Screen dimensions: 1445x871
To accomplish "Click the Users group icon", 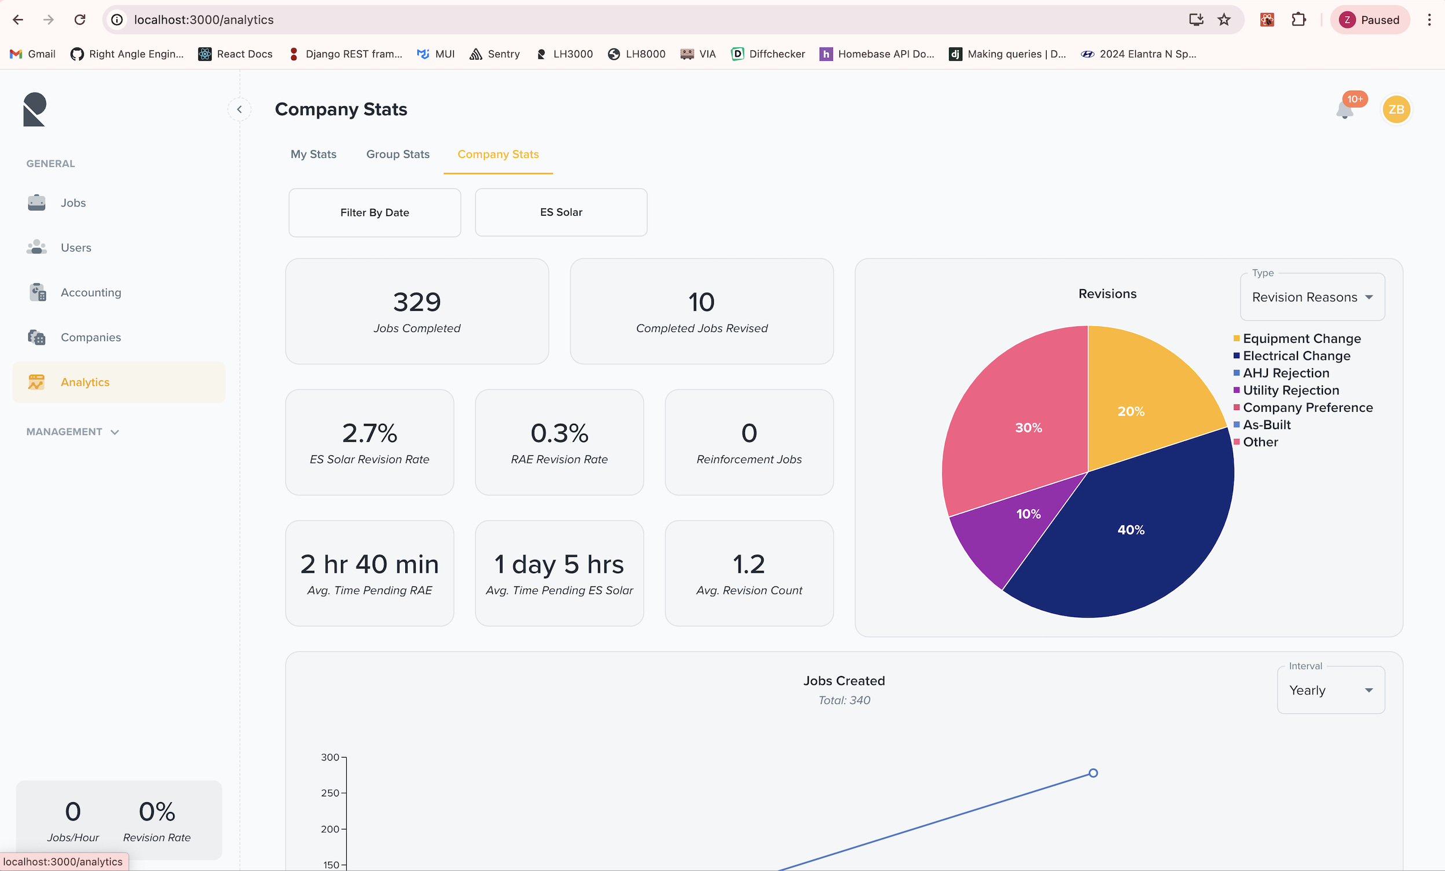I will pyautogui.click(x=36, y=247).
